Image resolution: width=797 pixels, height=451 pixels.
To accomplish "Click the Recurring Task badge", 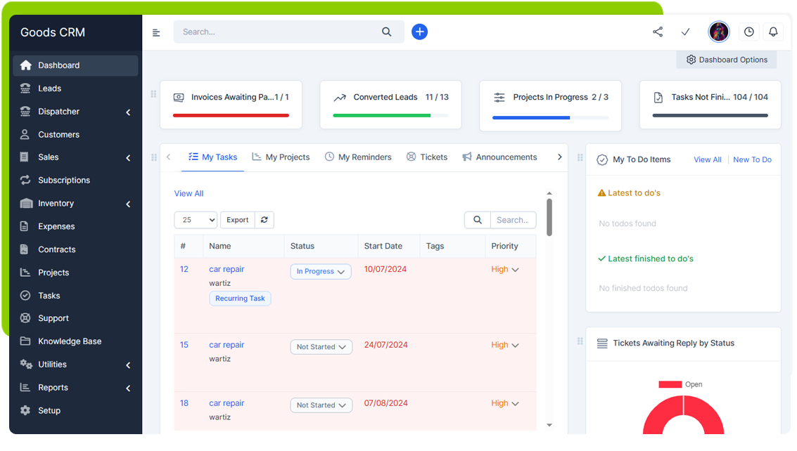I will [240, 299].
